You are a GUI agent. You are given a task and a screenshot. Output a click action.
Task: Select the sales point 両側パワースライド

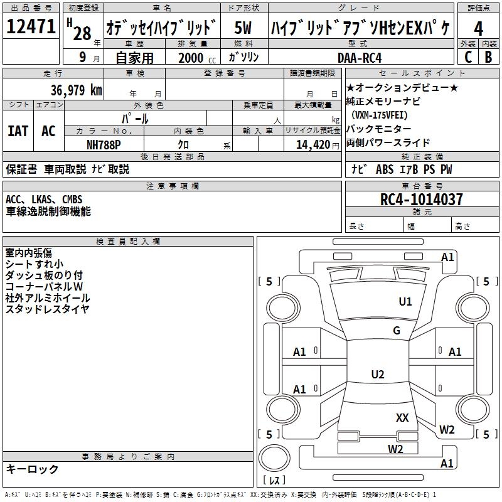point(388,143)
